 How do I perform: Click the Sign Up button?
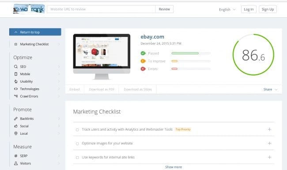268,9
